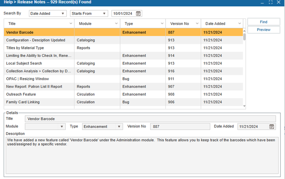
Task: Open the Version No column filter chevron
Action: coord(197,24)
